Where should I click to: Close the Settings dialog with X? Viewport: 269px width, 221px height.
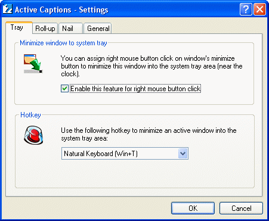click(259, 9)
